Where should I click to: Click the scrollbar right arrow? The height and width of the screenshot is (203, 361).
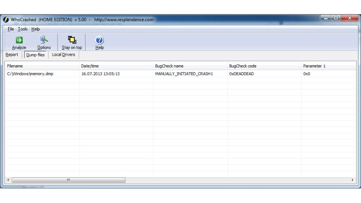(x=352, y=180)
